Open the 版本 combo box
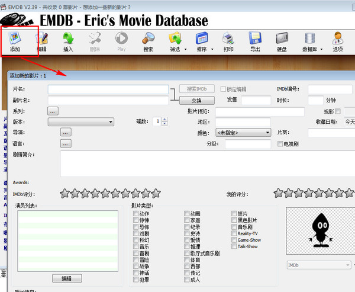The width and height of the screenshot is (355, 292). (x=81, y=122)
